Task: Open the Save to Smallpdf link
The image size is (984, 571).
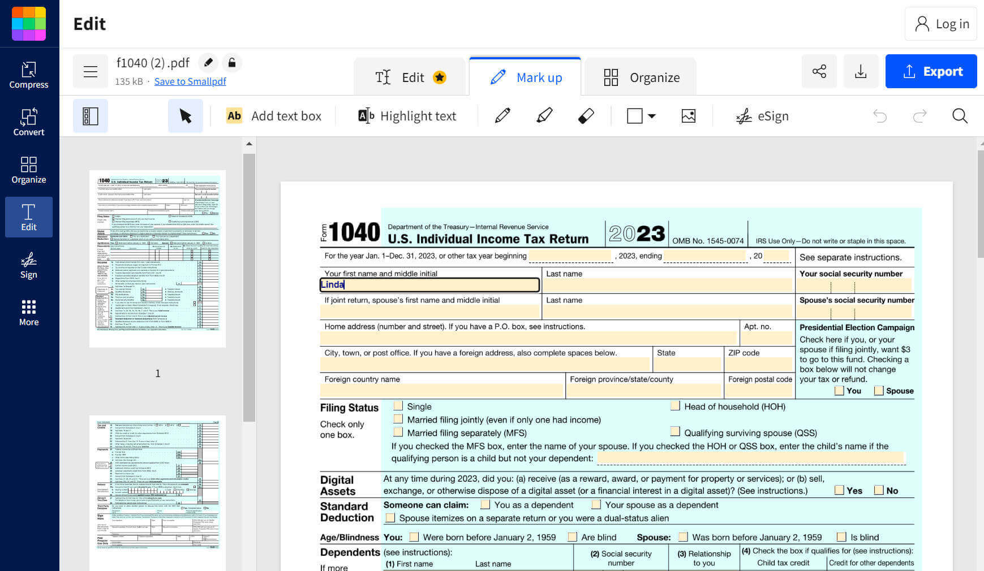Action: click(x=190, y=81)
